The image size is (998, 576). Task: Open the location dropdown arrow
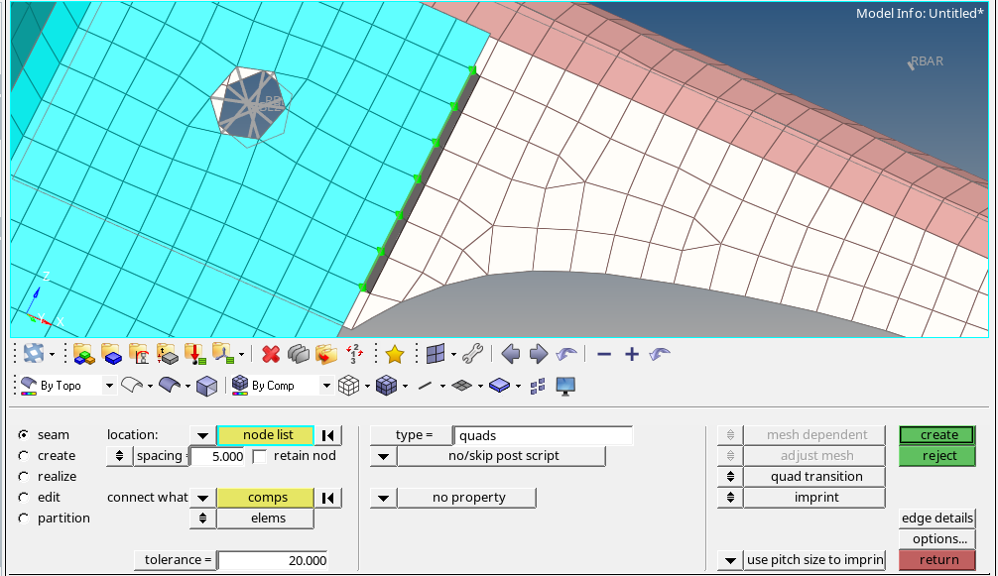click(x=202, y=434)
